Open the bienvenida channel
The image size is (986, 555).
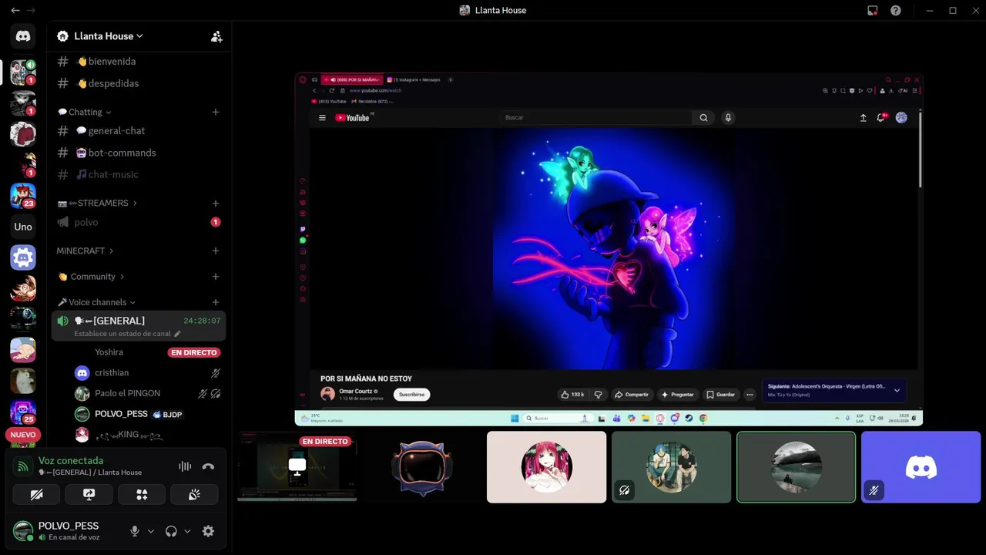tap(139, 61)
